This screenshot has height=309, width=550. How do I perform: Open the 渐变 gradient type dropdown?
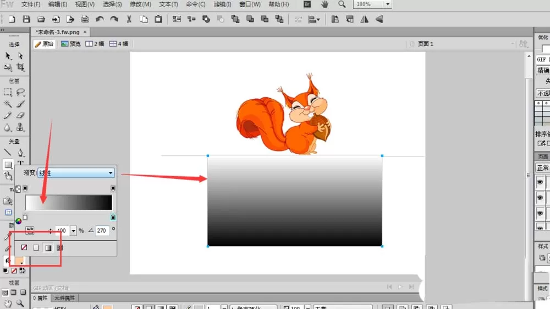point(76,173)
